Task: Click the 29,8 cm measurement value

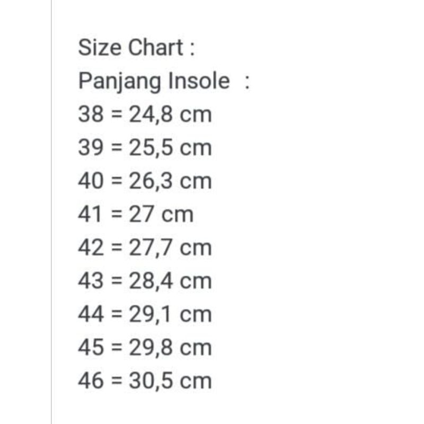Action: [x=170, y=348]
